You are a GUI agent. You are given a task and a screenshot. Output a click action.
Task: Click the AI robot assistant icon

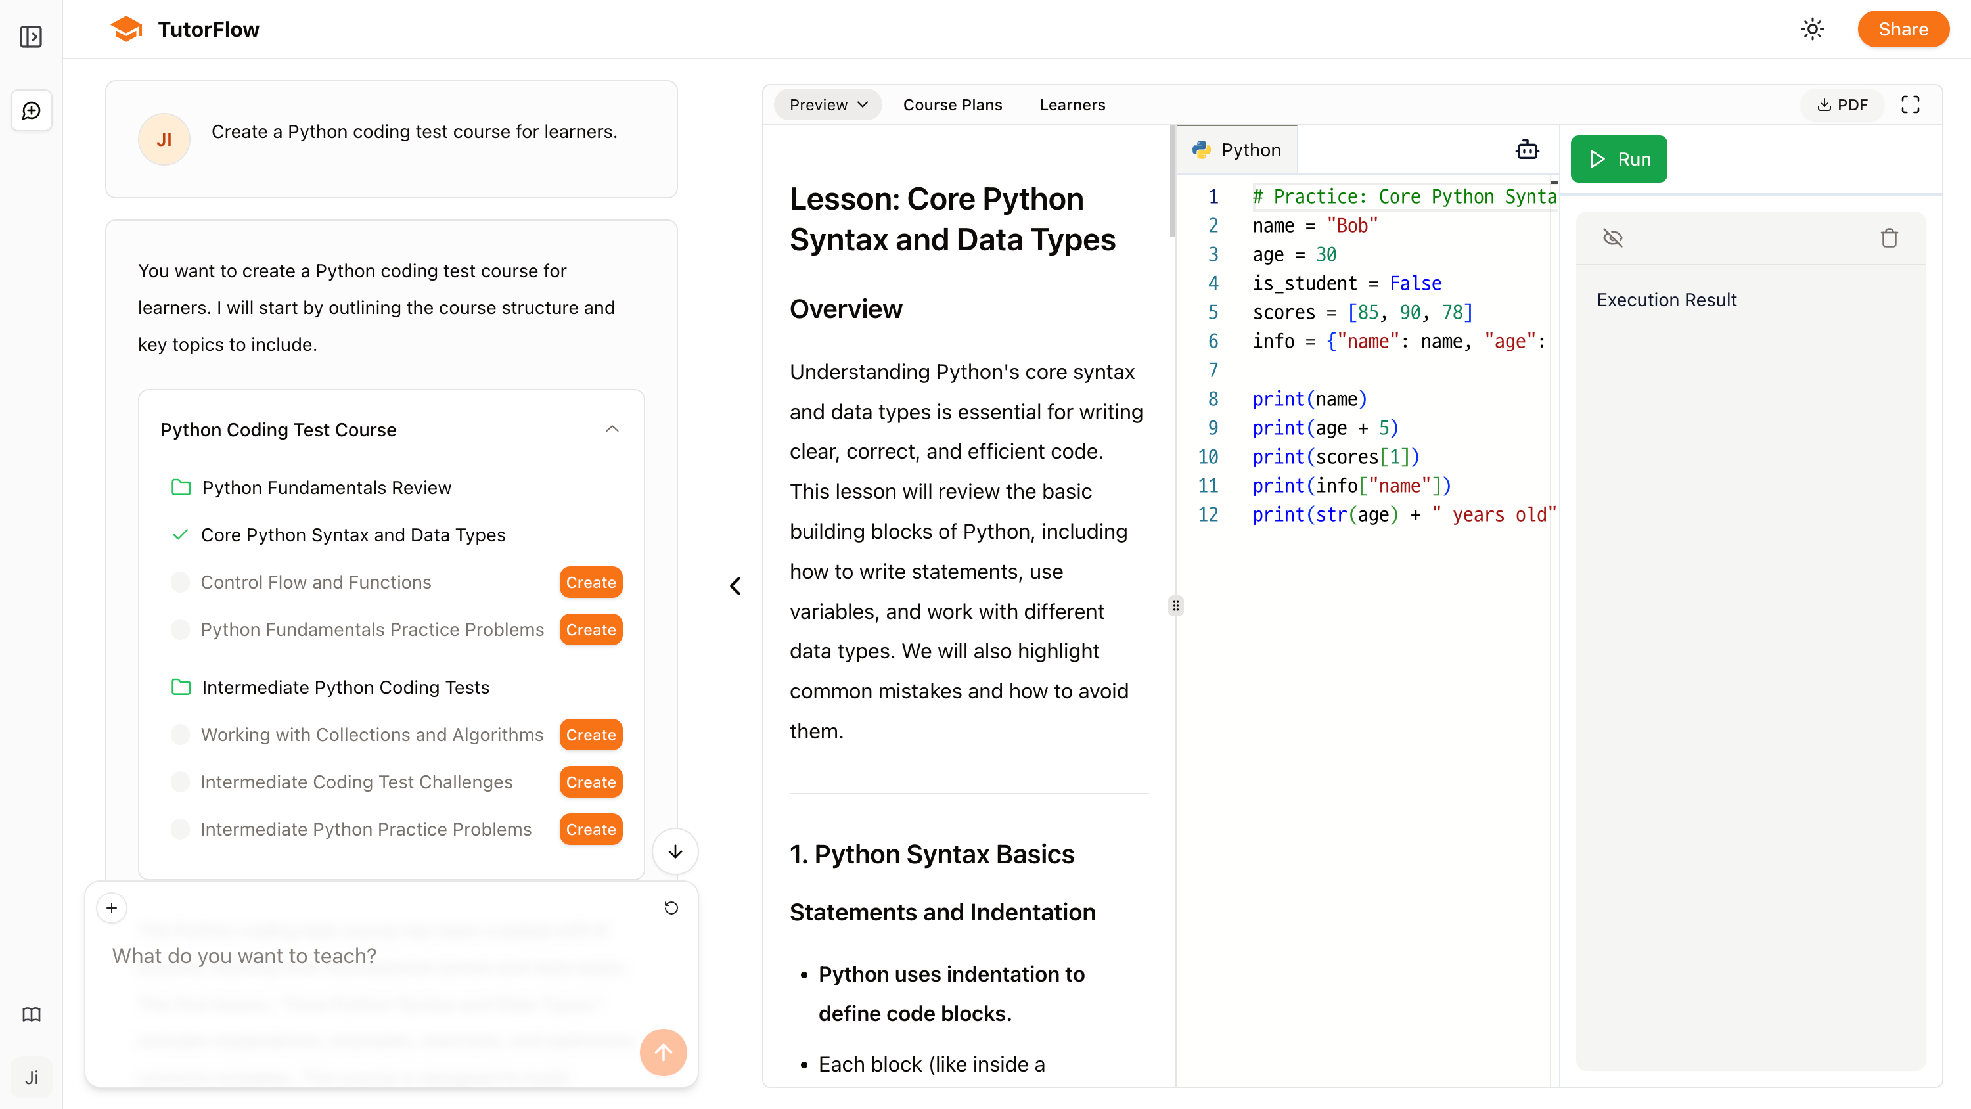coord(1528,150)
